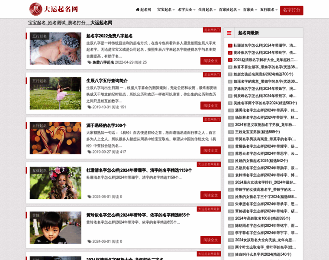
Task: Open sidebar item 朱承恩名字怎么样
Action: [x=267, y=204]
